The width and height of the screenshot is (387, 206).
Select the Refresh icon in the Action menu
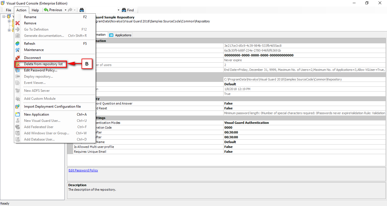coord(18,43)
